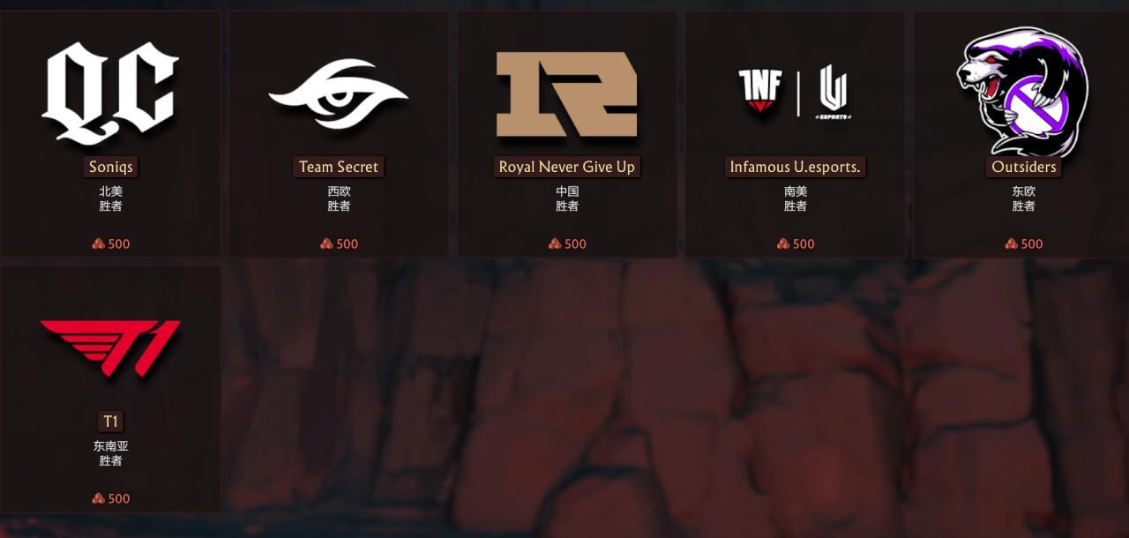
Task: Click the 东南亚 胜者 text under T1
Action: point(110,453)
